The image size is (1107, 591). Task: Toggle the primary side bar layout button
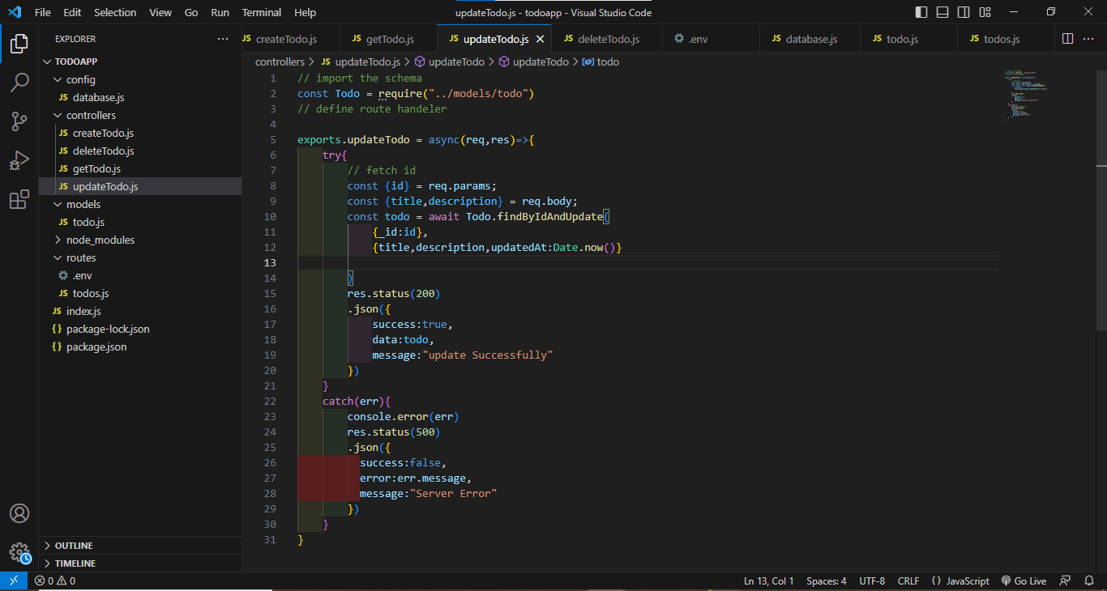coord(921,12)
